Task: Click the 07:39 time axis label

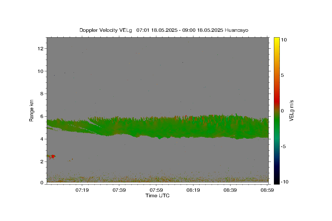Action: 119,190
